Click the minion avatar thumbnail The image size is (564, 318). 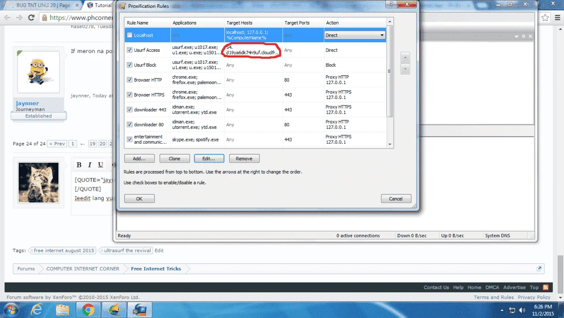point(39,72)
